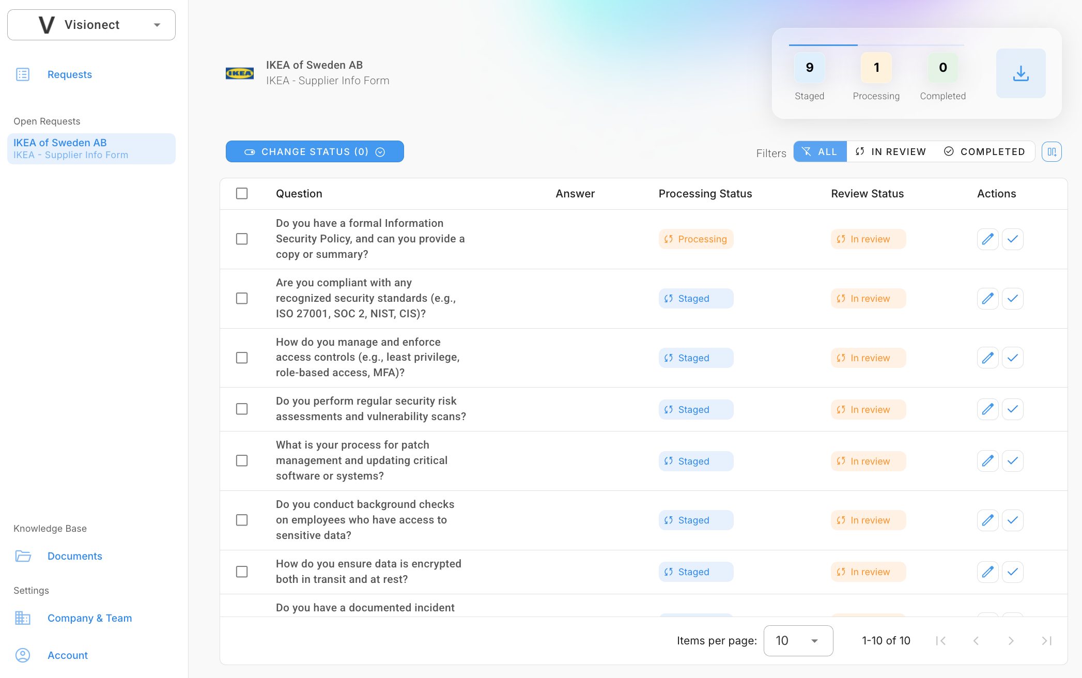Check the patch management row checkbox
The height and width of the screenshot is (678, 1082).
point(242,461)
